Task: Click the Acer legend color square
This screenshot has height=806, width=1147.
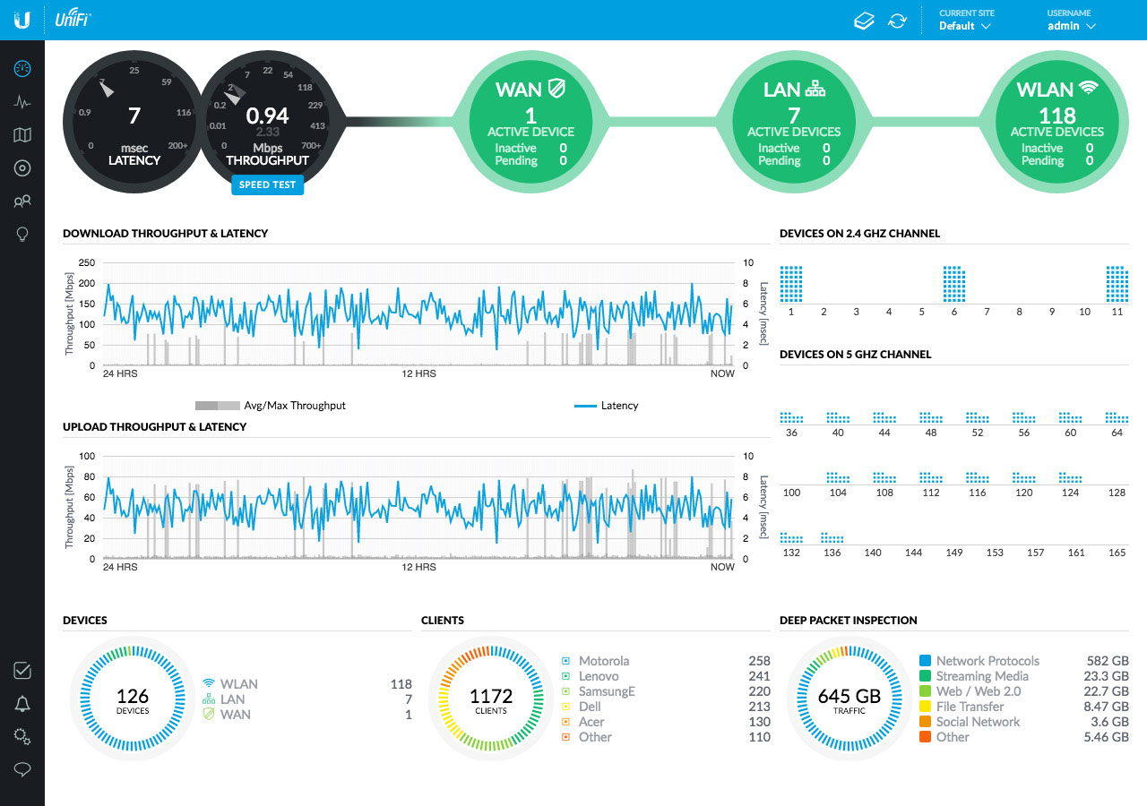Action: (566, 722)
